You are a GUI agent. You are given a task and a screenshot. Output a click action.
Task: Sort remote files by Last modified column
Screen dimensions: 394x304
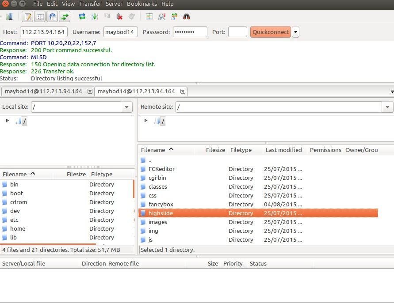(284, 150)
